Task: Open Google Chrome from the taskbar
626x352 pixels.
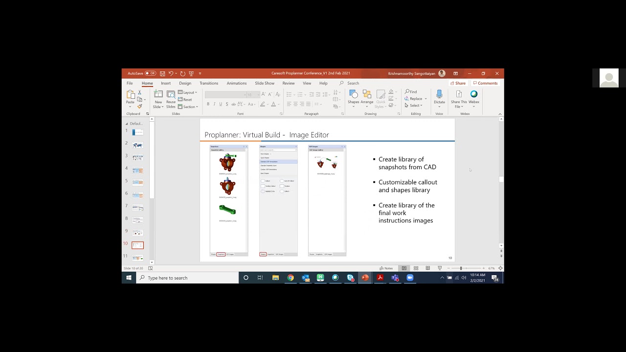Action: point(291,278)
